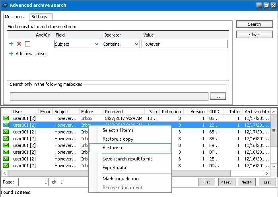Click the application icon in the title bar
Image resolution: width=278 pixels, height=197 pixels.
[5, 5]
